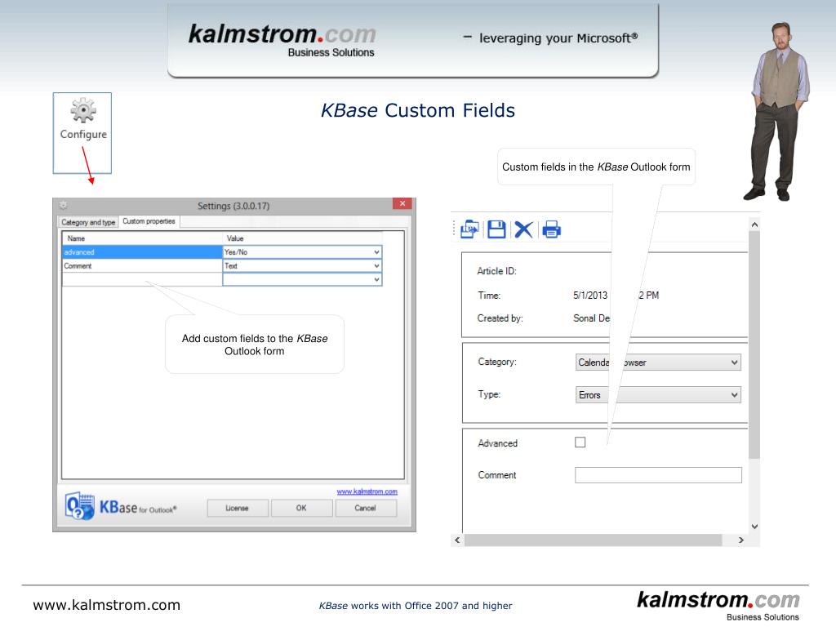Click the Value column header
This screenshot has height=627, width=836.
[x=302, y=238]
